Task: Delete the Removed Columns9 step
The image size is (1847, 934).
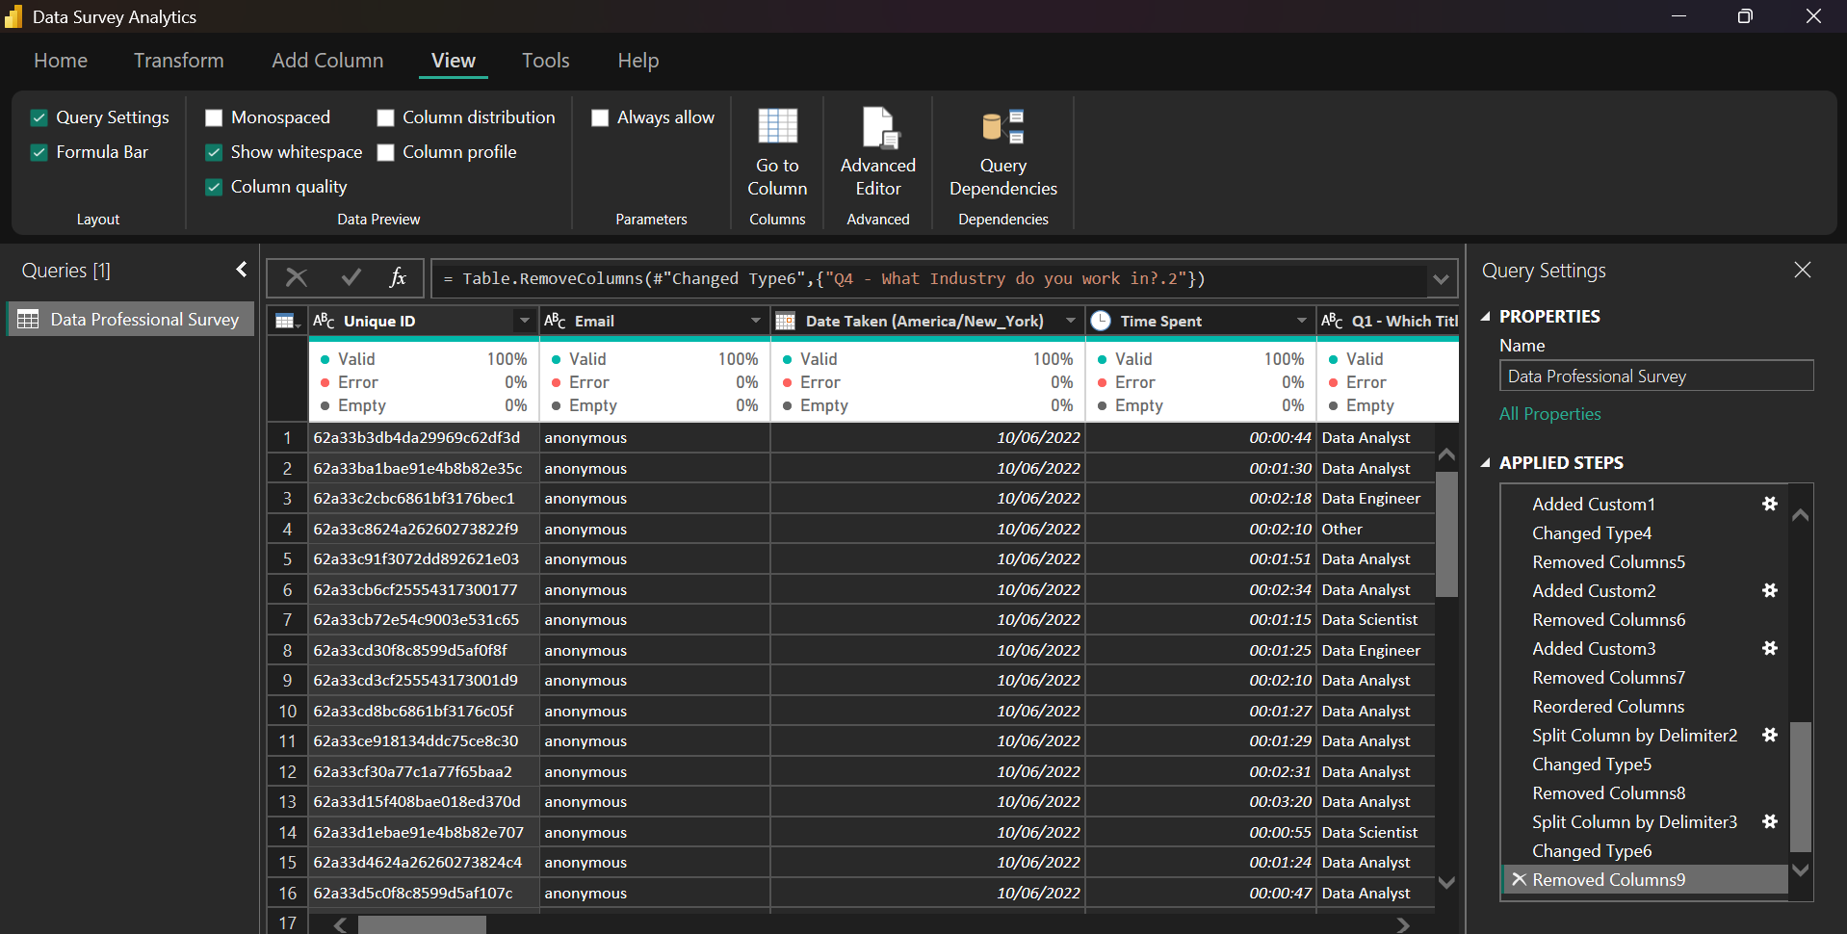Action: (1519, 879)
